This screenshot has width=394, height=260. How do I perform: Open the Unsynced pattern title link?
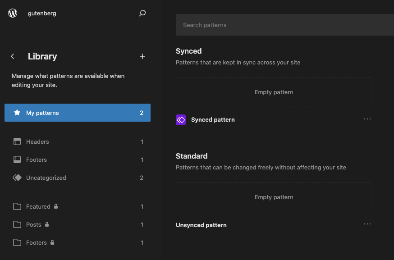201,225
